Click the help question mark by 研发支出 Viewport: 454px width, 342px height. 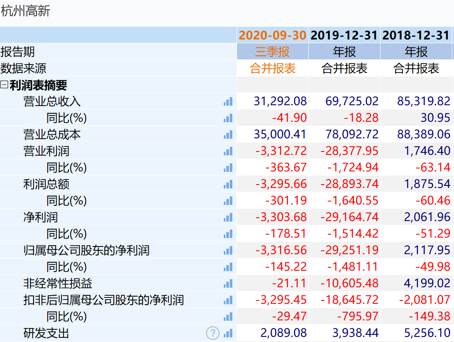click(213, 333)
